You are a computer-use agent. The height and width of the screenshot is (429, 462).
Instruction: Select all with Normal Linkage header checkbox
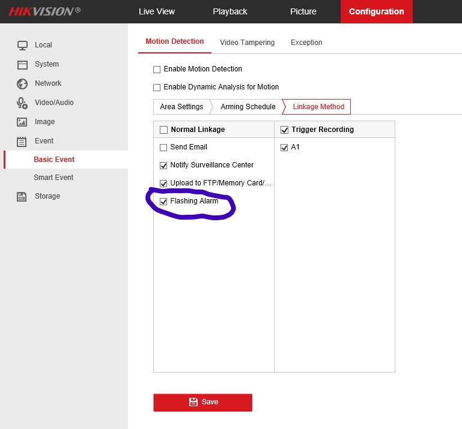click(163, 130)
